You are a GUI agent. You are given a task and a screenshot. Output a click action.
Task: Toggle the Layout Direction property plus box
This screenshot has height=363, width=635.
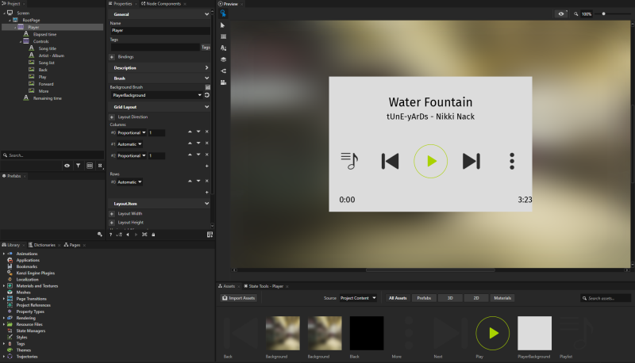click(112, 117)
